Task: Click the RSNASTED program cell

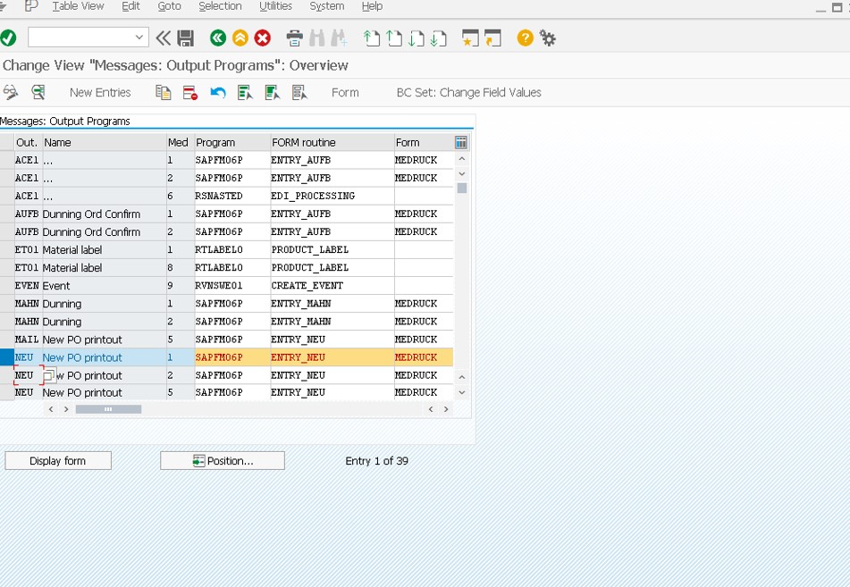Action: 232,196
